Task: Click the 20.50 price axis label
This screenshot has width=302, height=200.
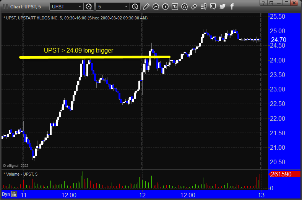Action: tap(278, 162)
